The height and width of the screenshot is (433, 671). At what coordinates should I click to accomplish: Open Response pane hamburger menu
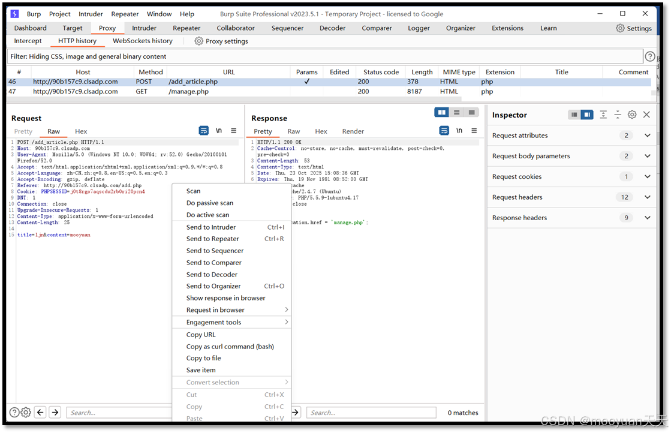click(474, 131)
